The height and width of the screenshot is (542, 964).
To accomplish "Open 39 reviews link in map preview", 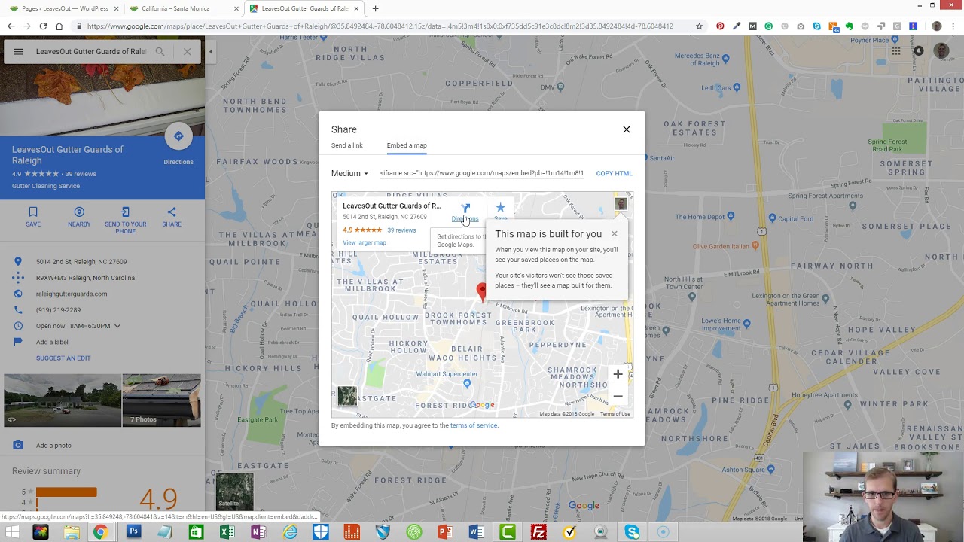I will click(x=401, y=230).
